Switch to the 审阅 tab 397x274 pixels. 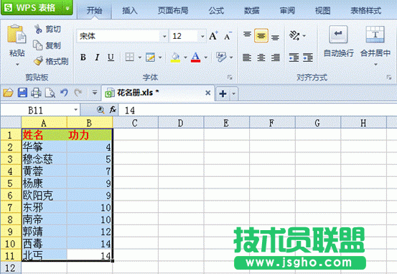pos(287,11)
